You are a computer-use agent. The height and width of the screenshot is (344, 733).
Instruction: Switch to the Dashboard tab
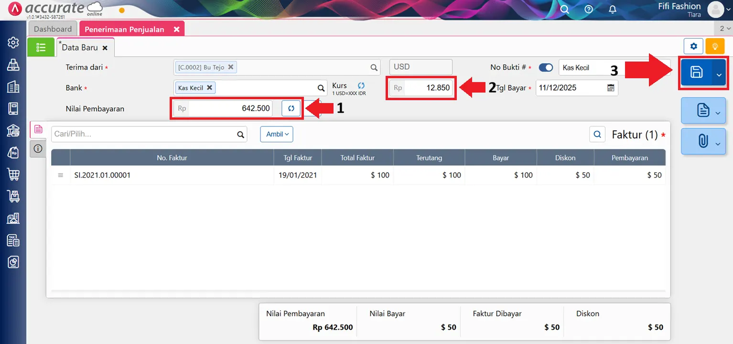[x=53, y=29]
